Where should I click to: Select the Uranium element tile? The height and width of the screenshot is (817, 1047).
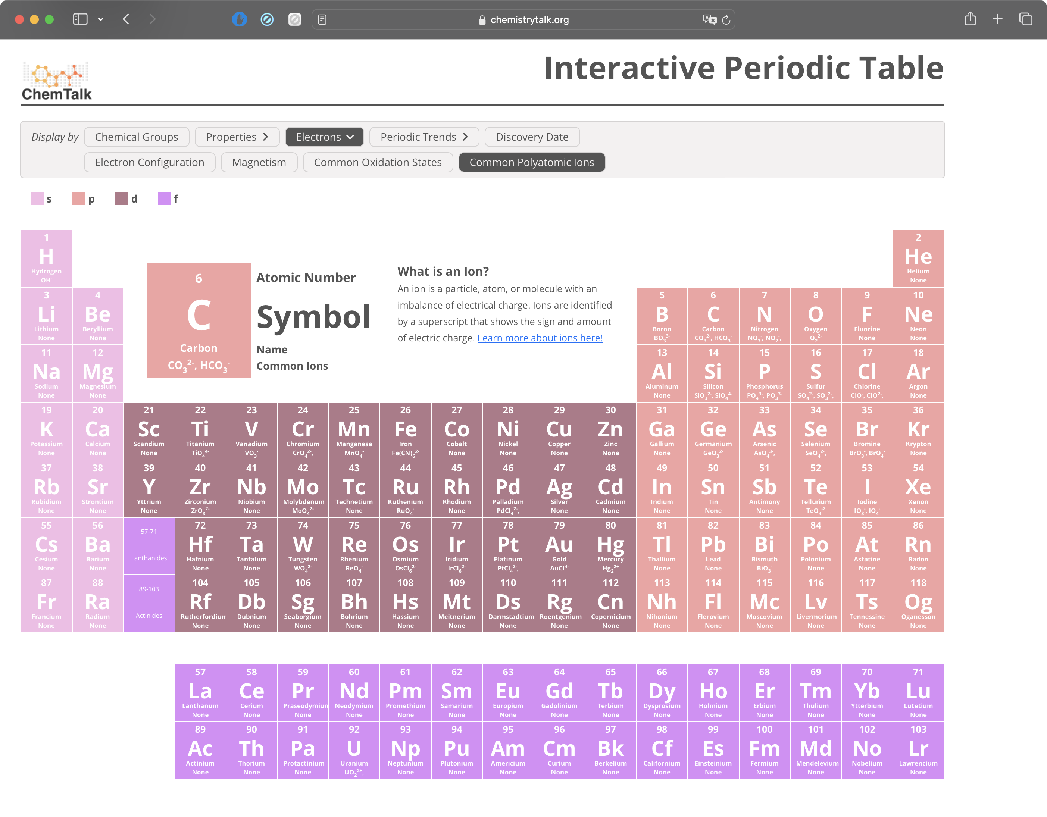(354, 750)
